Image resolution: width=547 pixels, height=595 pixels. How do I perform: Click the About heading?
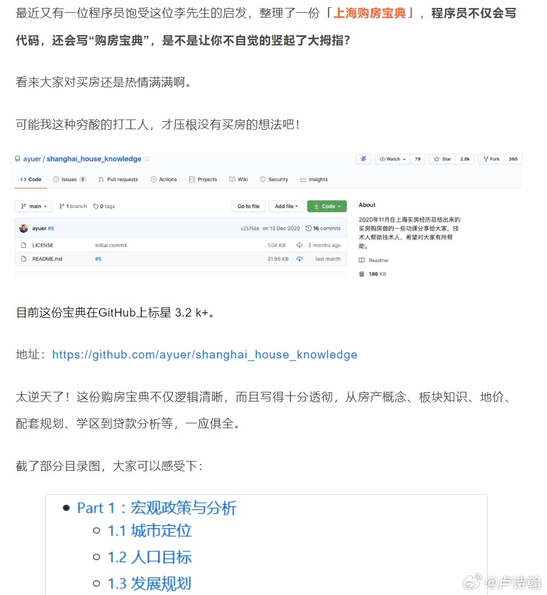click(x=367, y=205)
